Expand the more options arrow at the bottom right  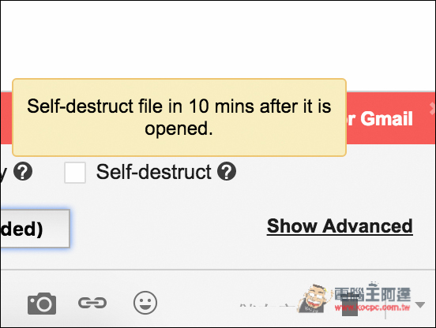pyautogui.click(x=420, y=305)
